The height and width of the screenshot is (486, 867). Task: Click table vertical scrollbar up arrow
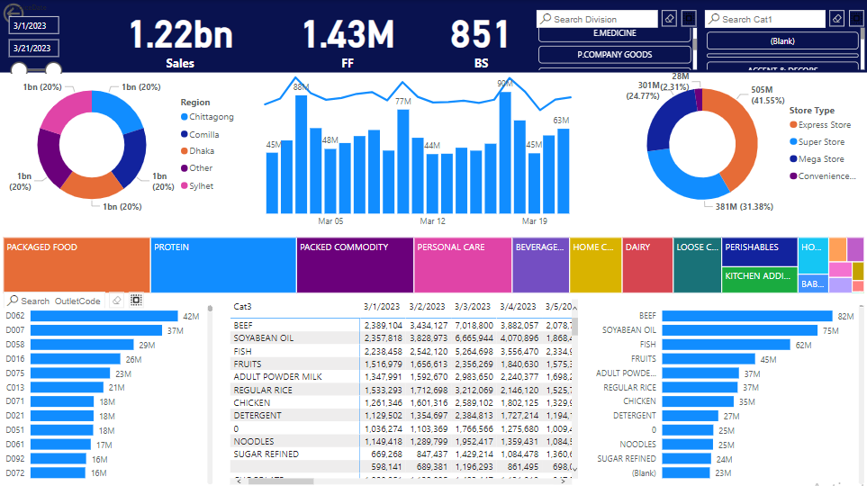(575, 307)
